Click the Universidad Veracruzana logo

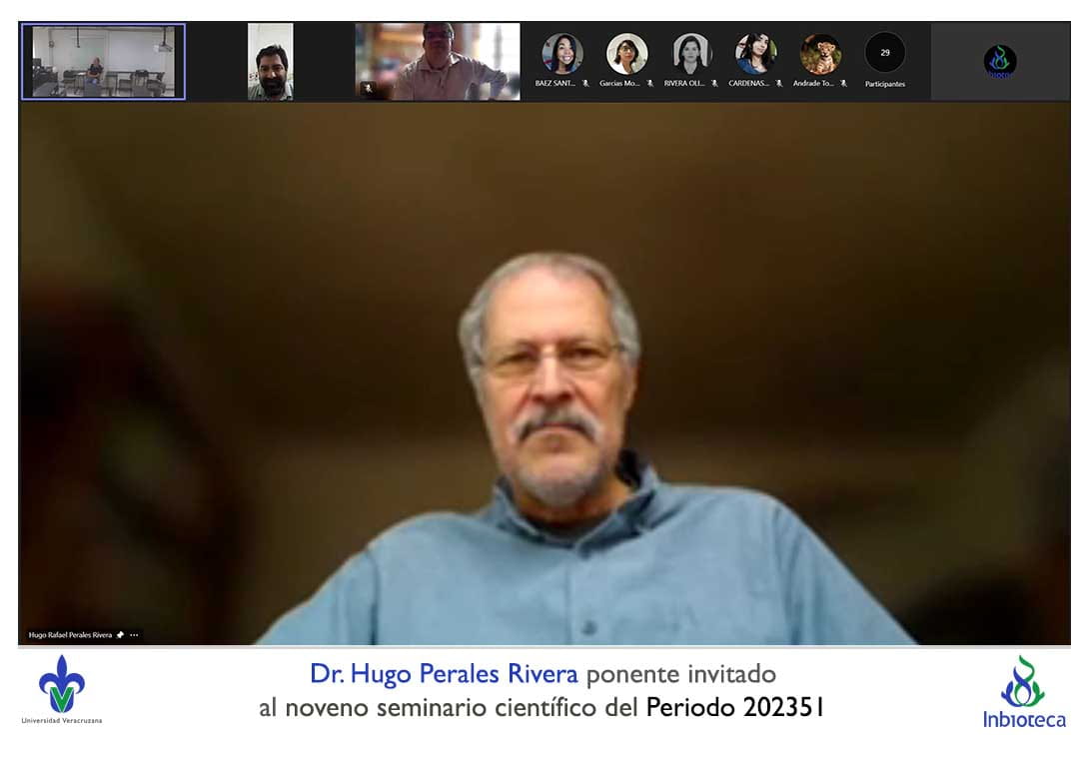pos(62,689)
